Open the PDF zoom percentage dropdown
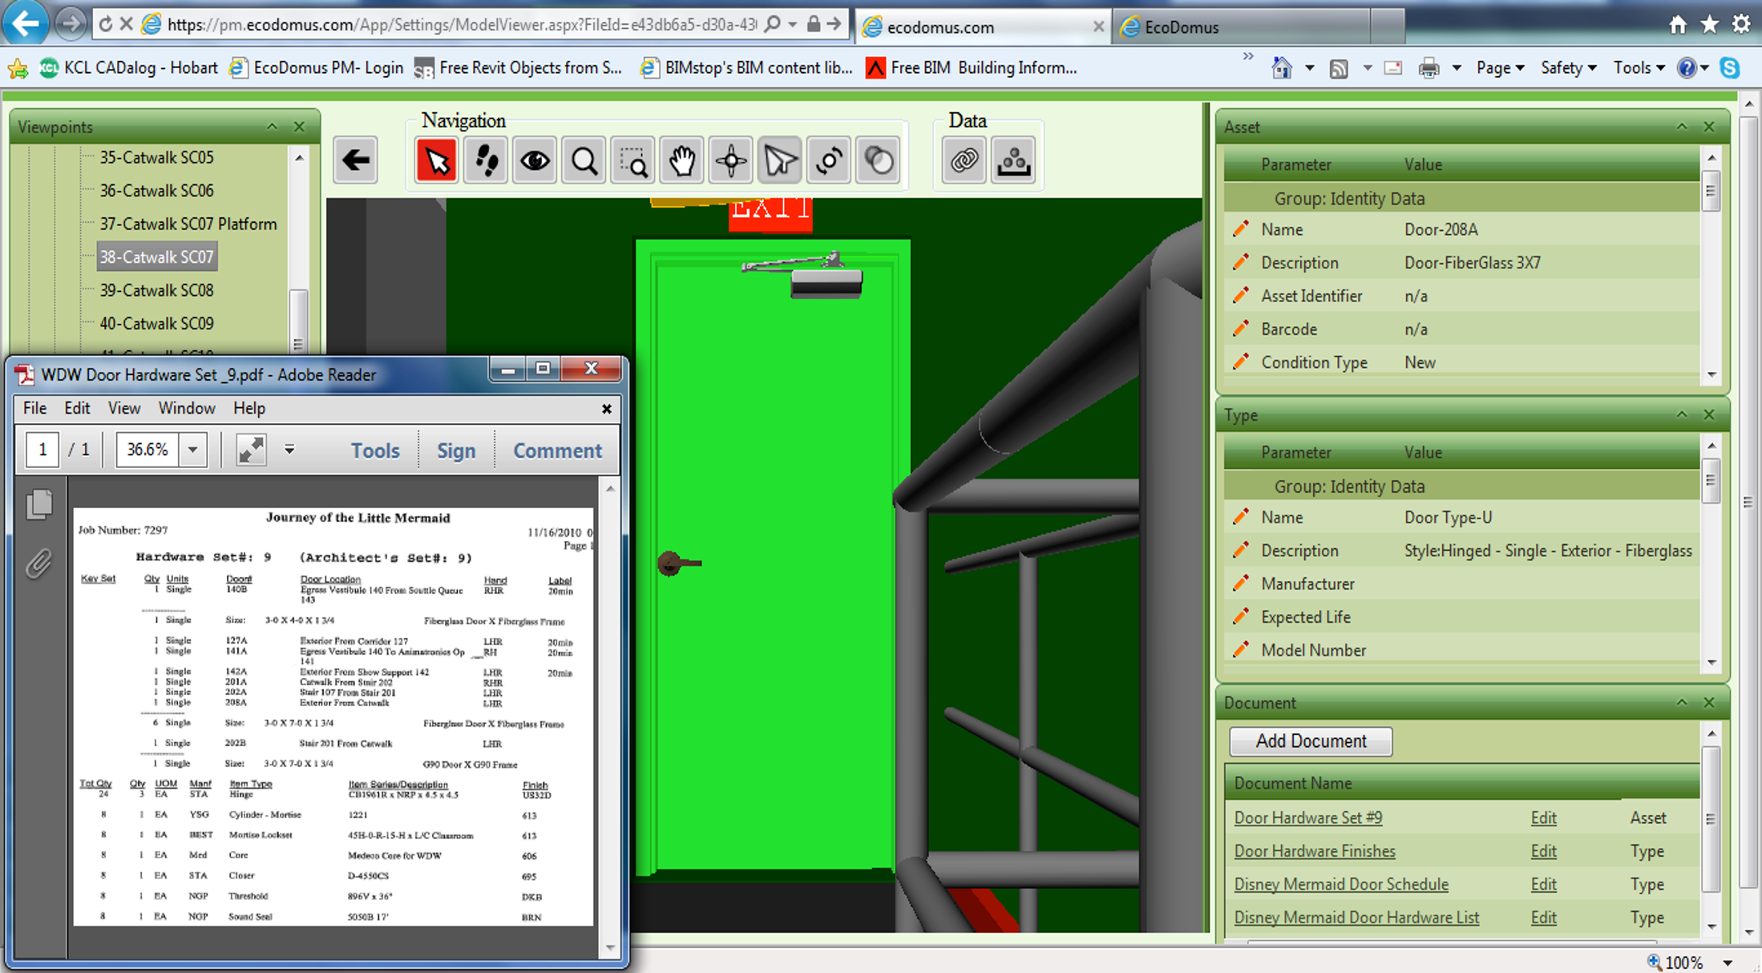 192,450
